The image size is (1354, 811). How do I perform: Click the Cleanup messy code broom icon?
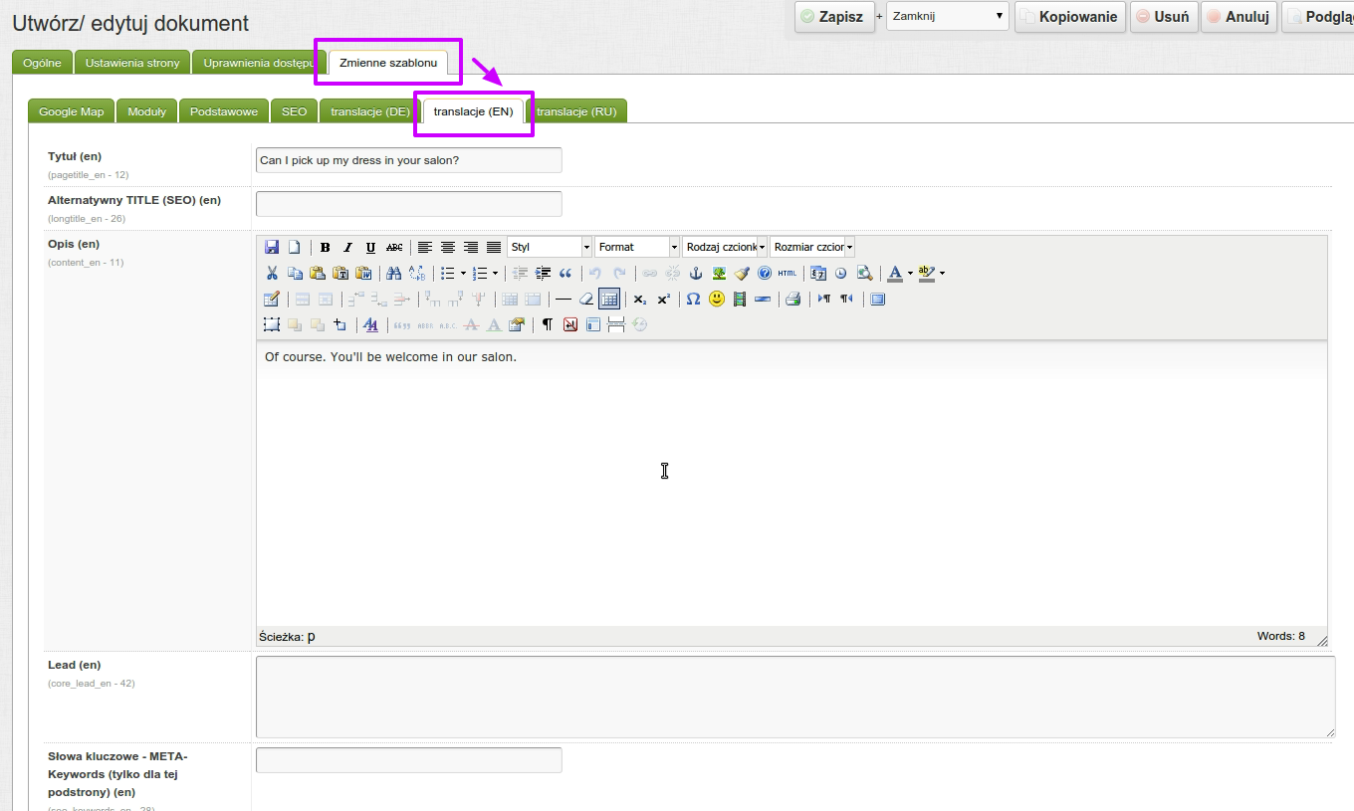[742, 273]
